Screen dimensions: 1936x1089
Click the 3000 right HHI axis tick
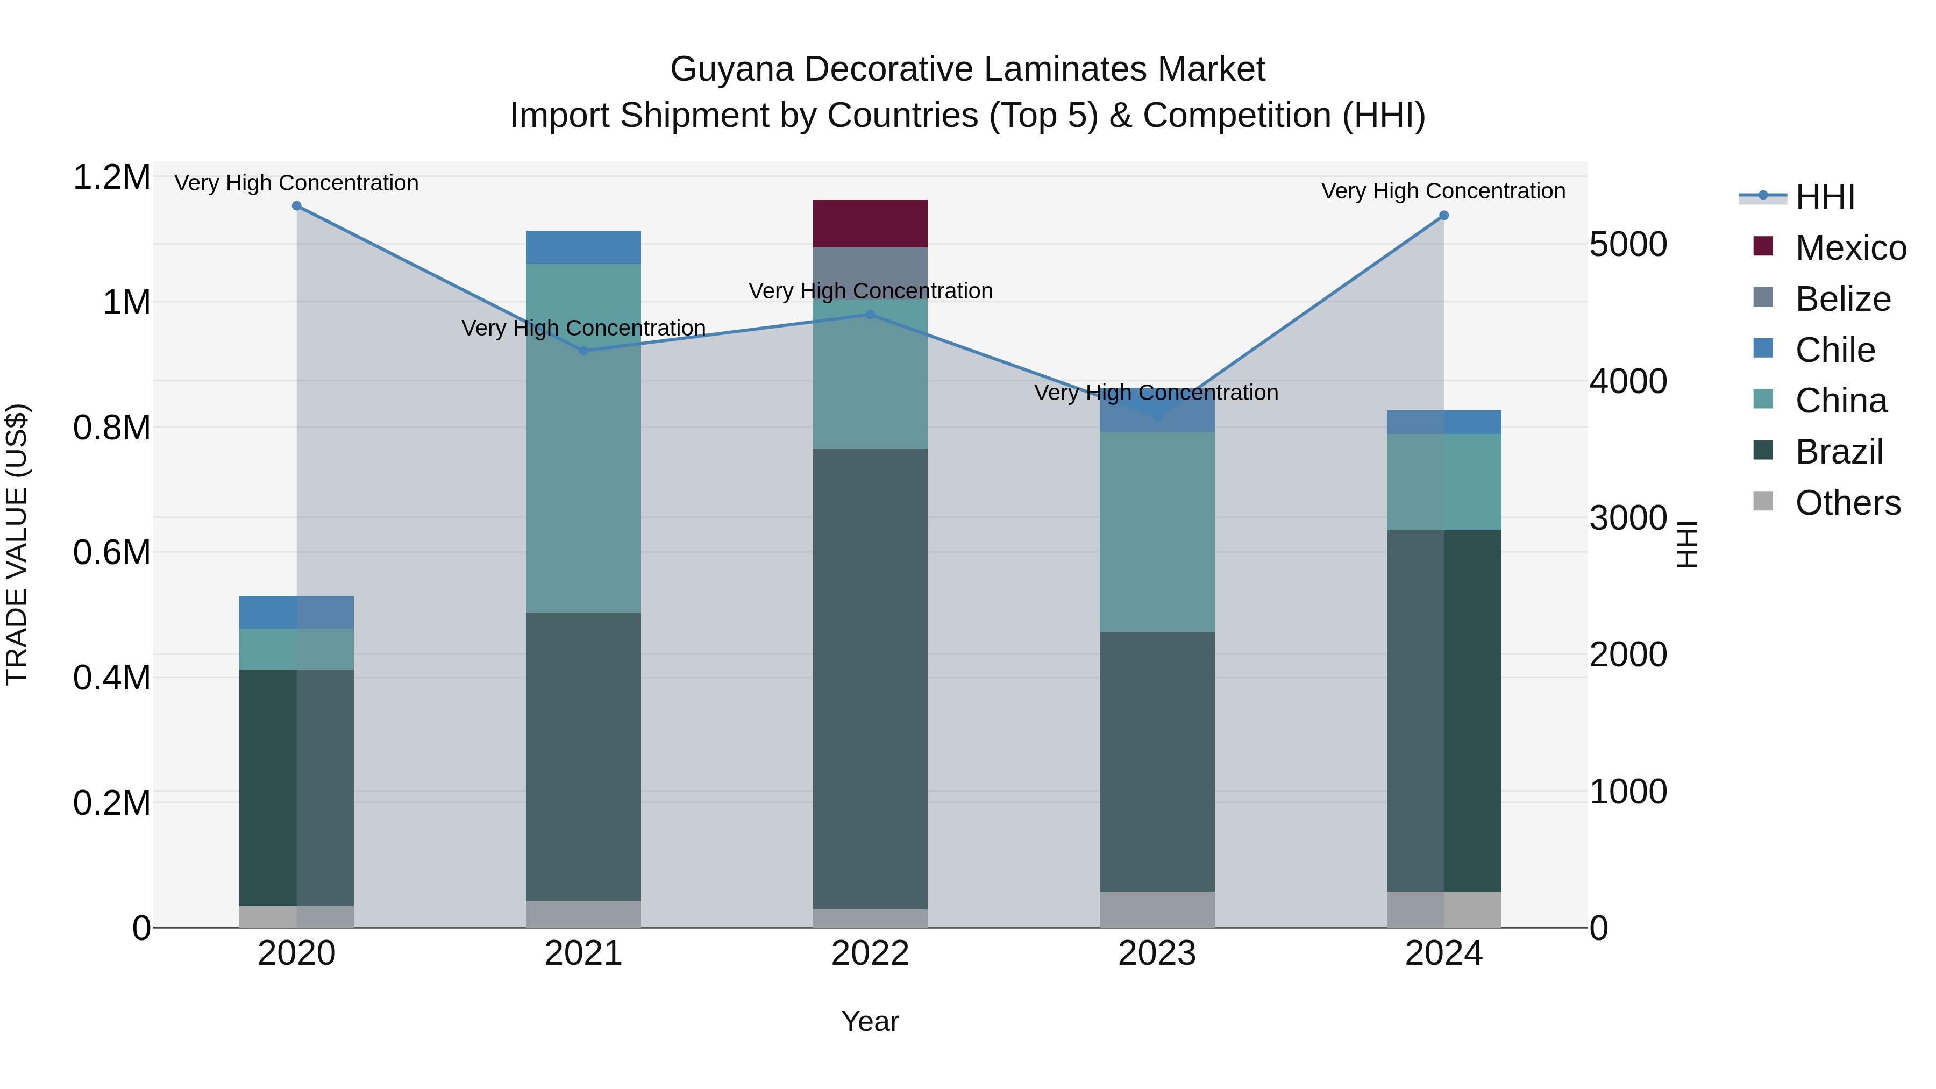point(1628,518)
